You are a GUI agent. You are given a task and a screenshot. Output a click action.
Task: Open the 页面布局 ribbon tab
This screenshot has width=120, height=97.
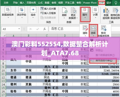point(31,3)
